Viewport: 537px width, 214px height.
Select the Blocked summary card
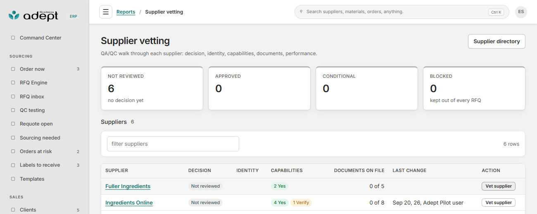point(474,88)
